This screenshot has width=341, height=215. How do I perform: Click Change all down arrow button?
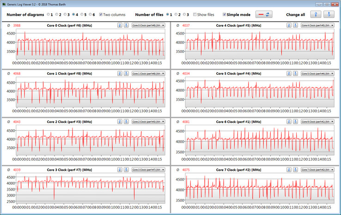pyautogui.click(x=329, y=15)
